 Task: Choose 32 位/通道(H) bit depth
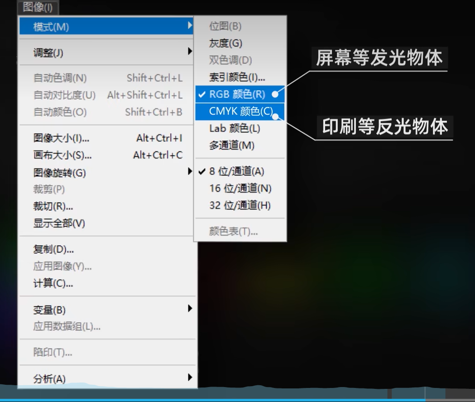point(240,205)
